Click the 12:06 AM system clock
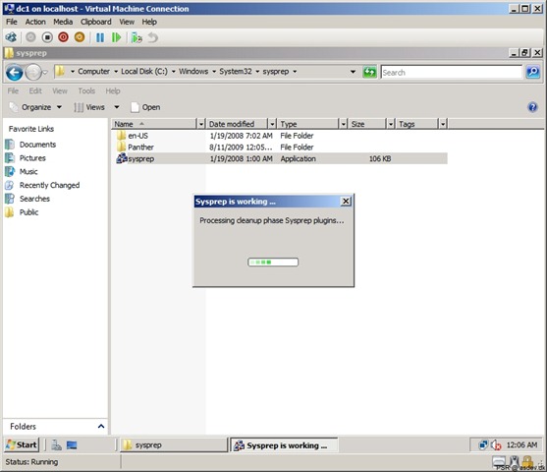This screenshot has height=472, width=547. tap(521, 444)
